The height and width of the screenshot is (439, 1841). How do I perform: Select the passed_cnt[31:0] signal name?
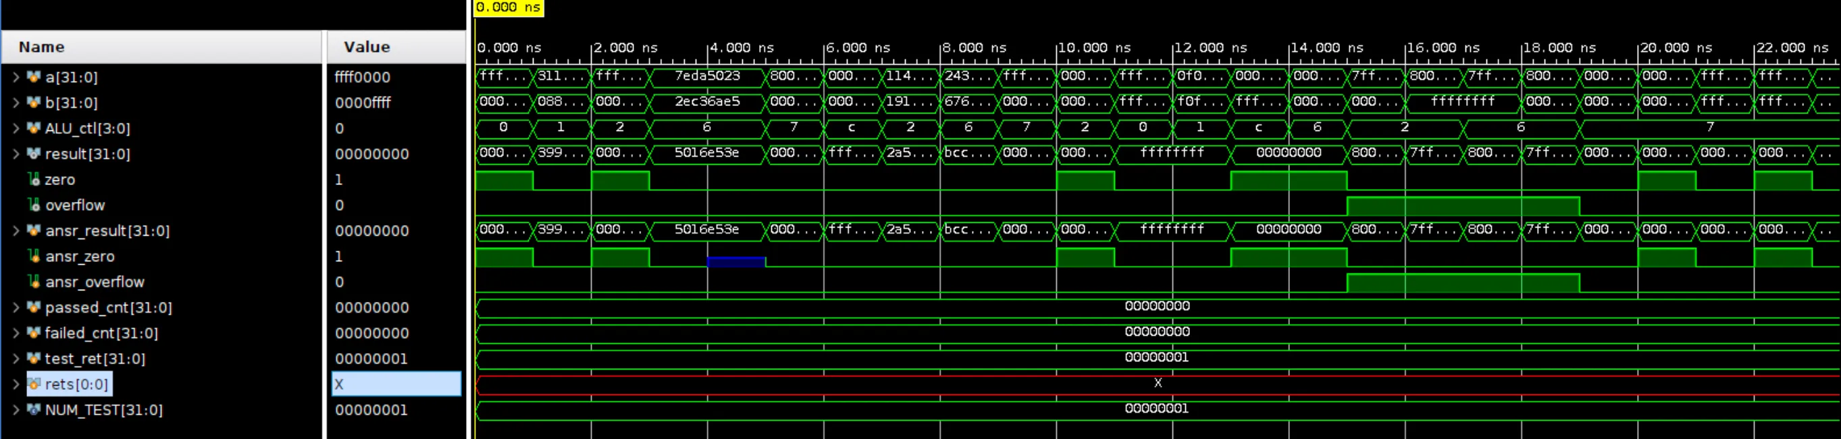coord(109,307)
